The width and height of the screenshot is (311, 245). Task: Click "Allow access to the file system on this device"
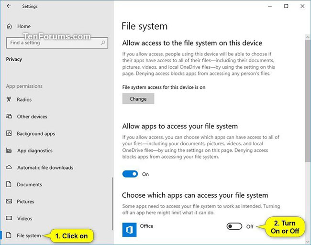coord(192,43)
